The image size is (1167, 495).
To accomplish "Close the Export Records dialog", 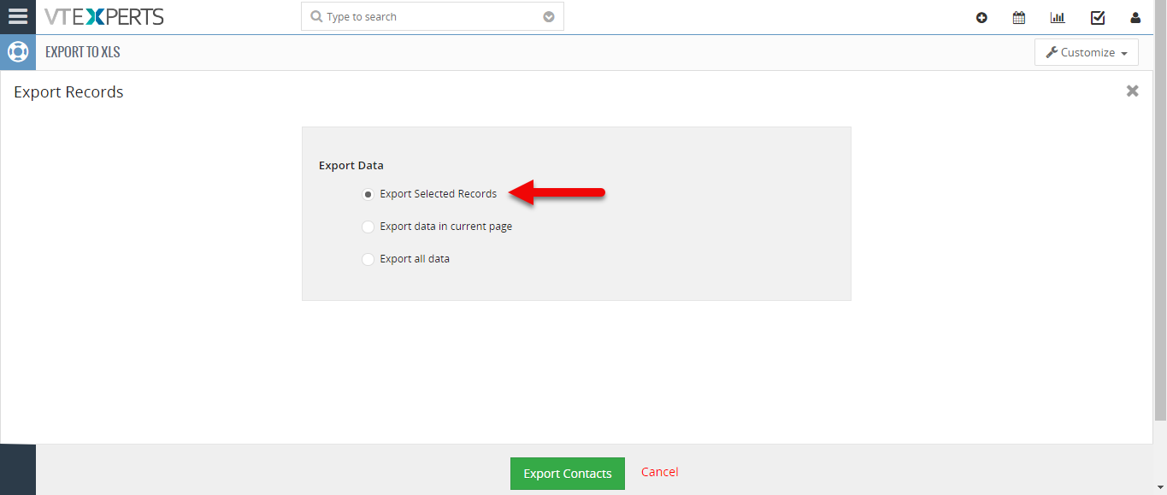I will click(x=1133, y=91).
